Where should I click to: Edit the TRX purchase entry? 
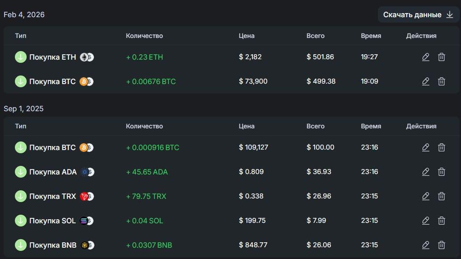(425, 196)
